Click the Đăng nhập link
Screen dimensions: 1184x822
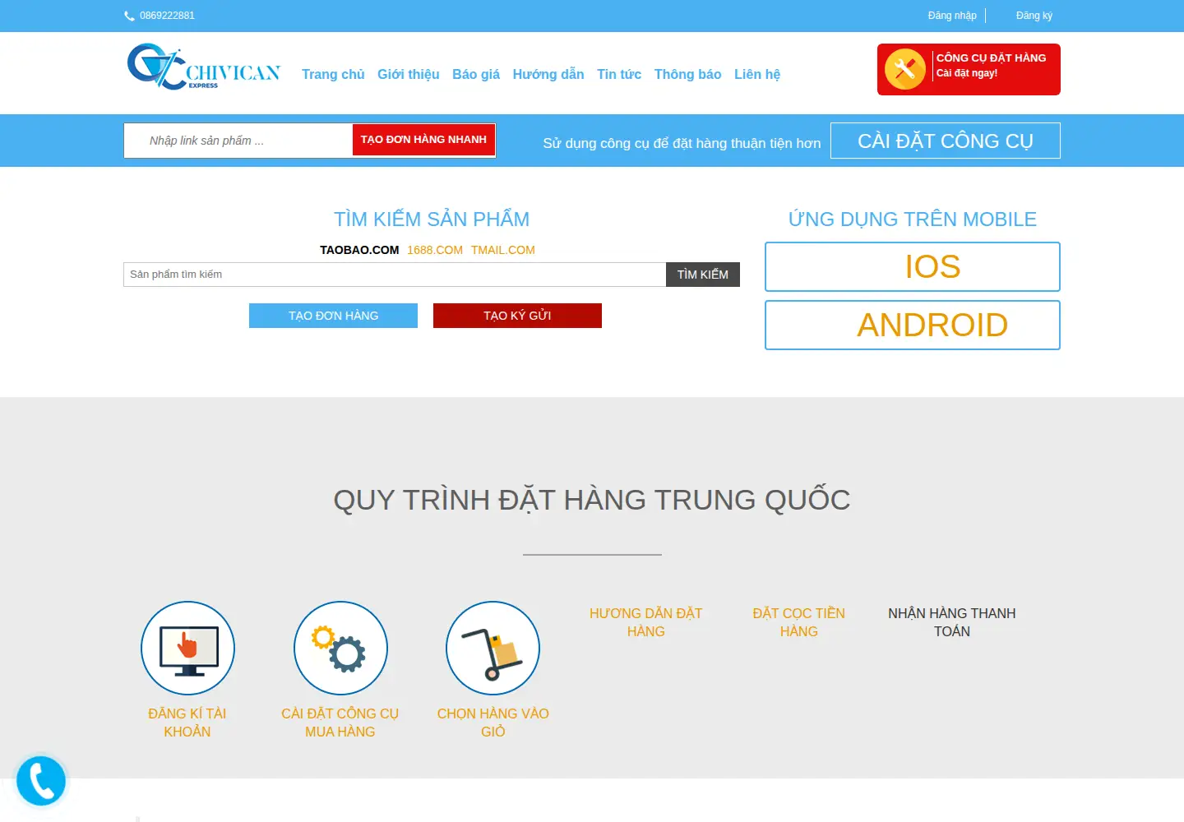tap(952, 16)
